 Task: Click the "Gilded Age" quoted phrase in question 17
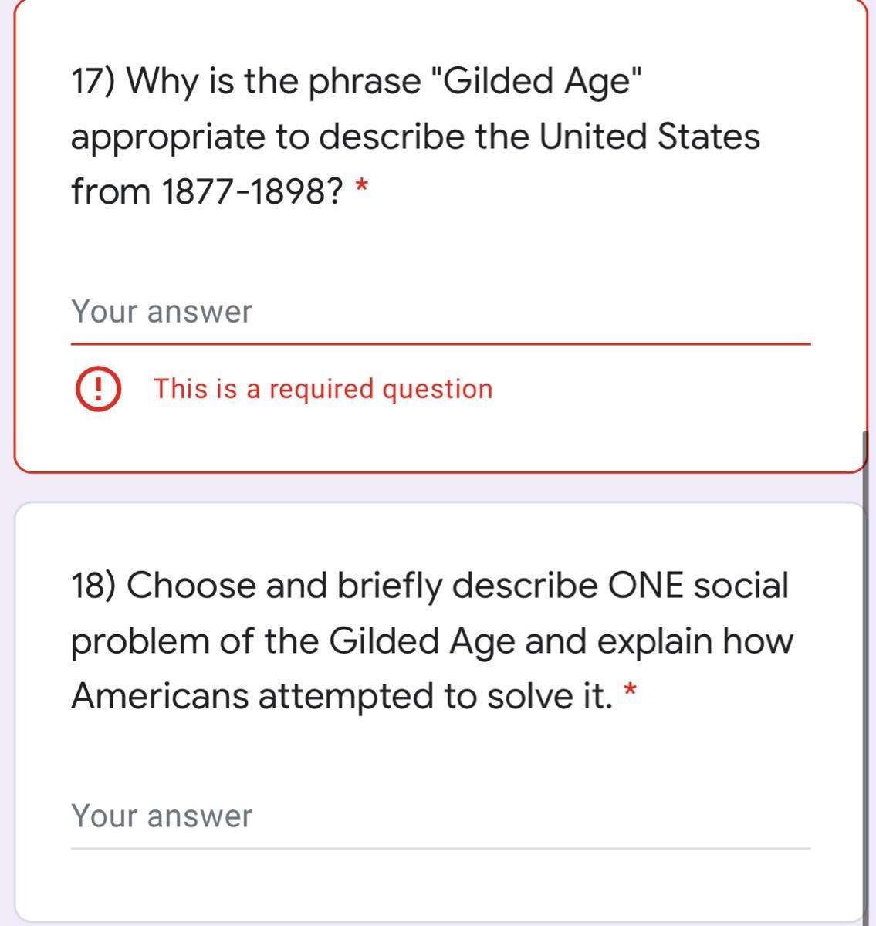(538, 81)
